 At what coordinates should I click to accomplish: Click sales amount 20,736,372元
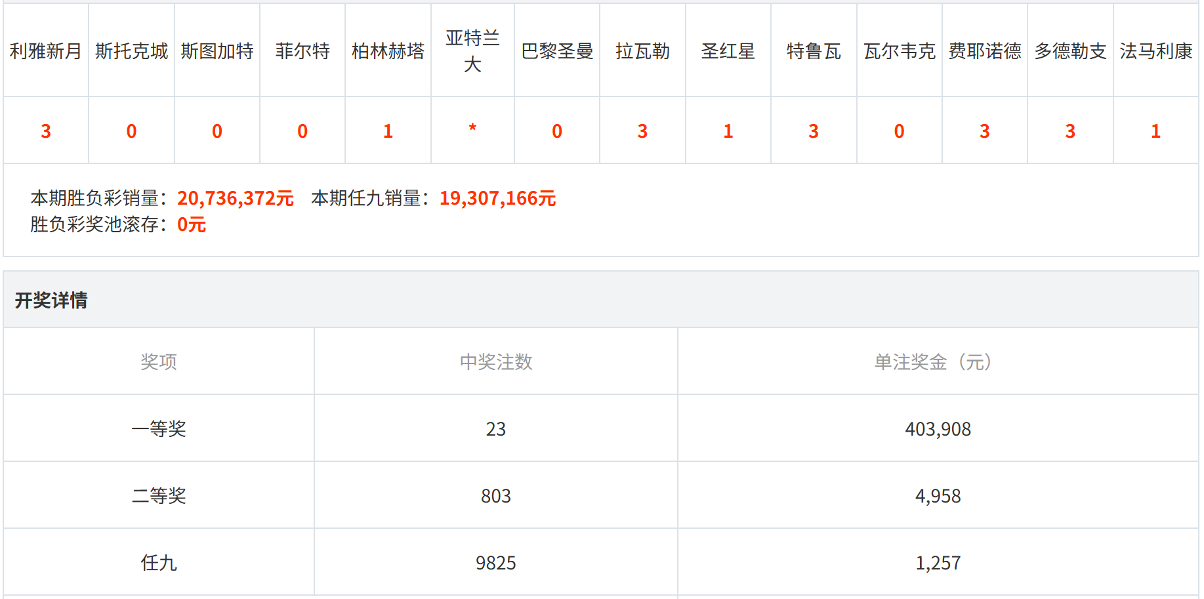[236, 198]
